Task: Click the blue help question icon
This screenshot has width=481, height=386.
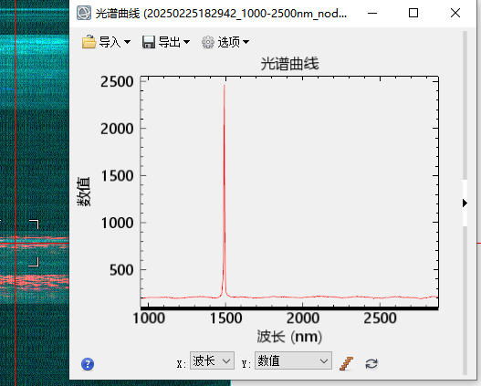Action: pyautogui.click(x=88, y=364)
